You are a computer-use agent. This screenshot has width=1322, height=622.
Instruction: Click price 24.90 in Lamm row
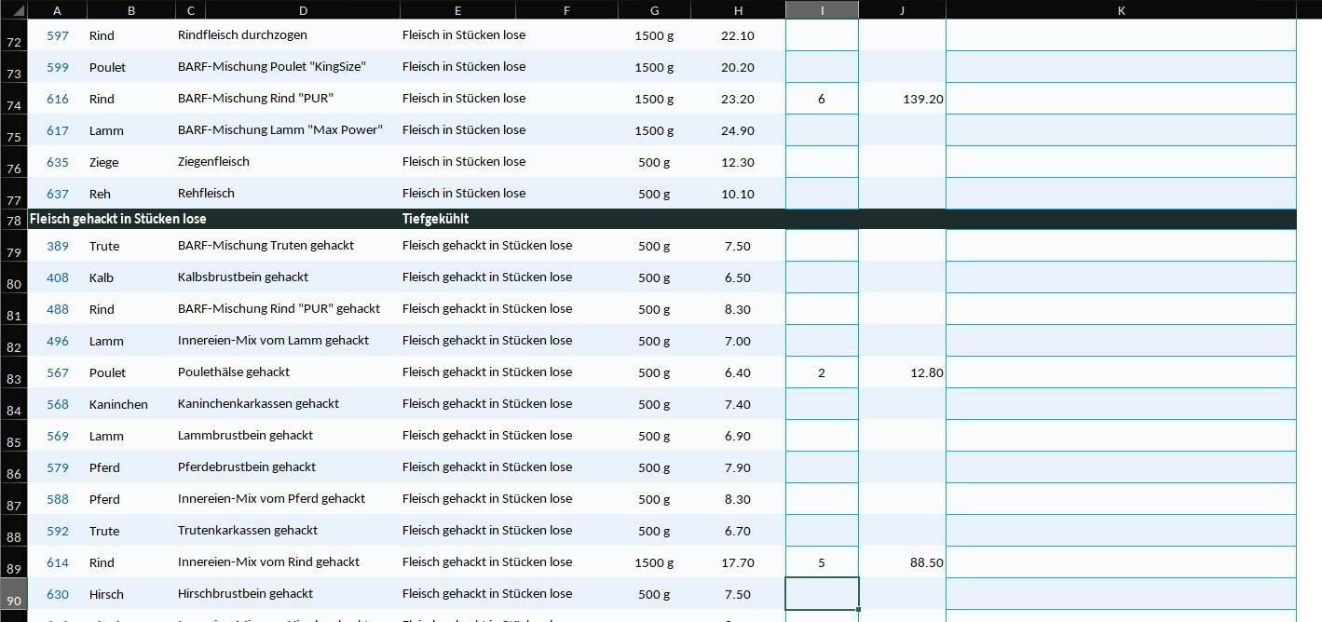pos(738,130)
